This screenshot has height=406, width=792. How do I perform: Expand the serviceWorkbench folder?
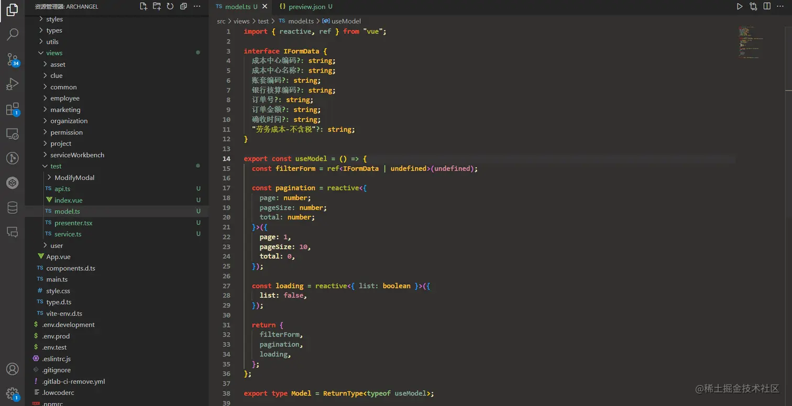coord(116,155)
